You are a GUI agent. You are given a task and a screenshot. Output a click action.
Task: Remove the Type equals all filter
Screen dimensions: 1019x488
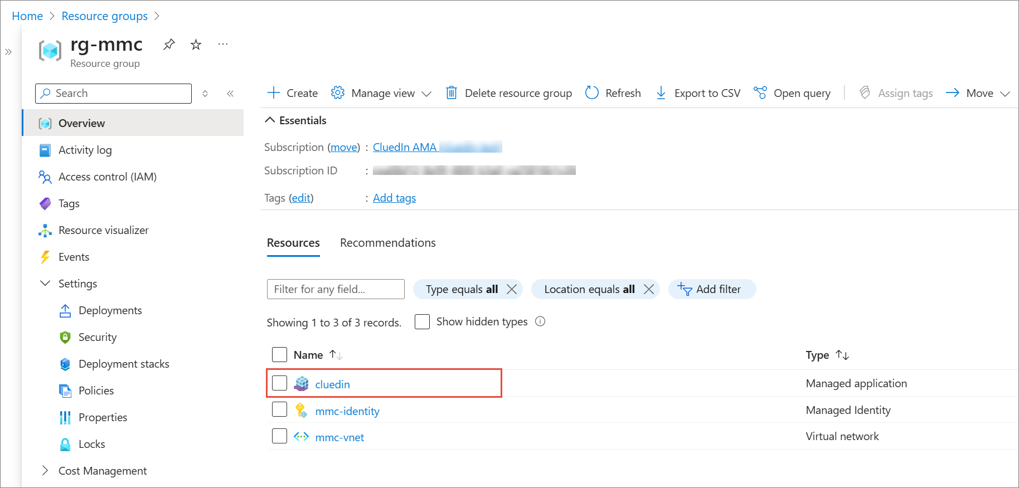click(512, 289)
